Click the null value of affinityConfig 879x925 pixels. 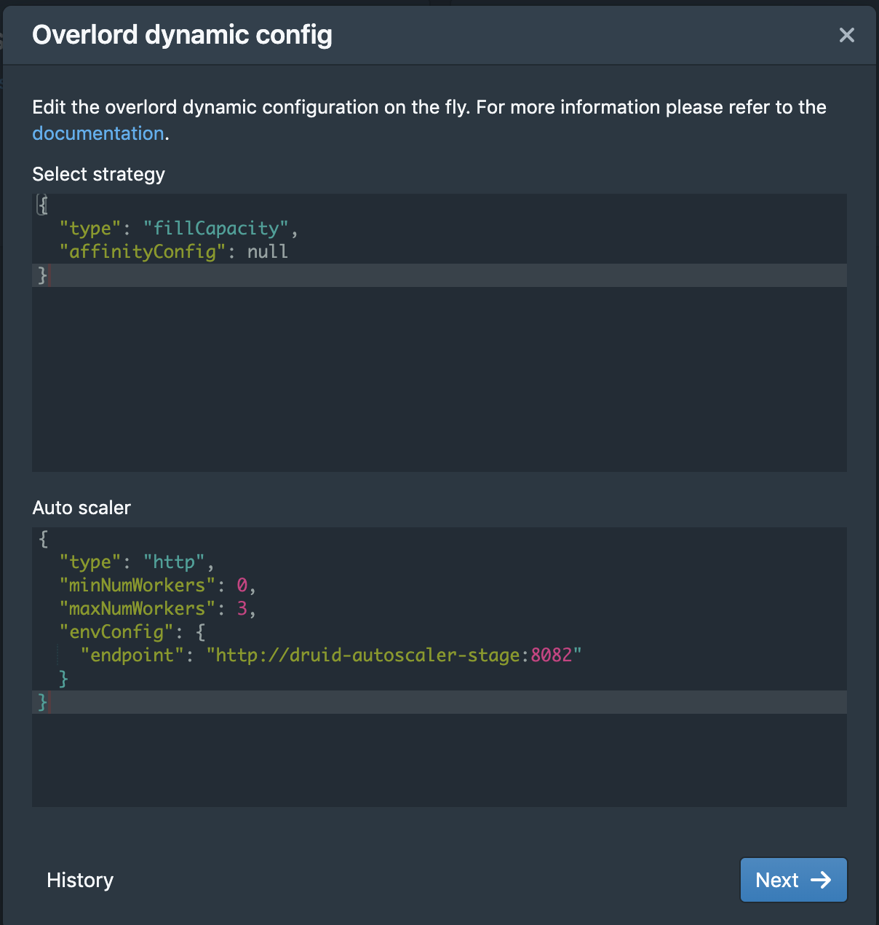[x=267, y=252]
